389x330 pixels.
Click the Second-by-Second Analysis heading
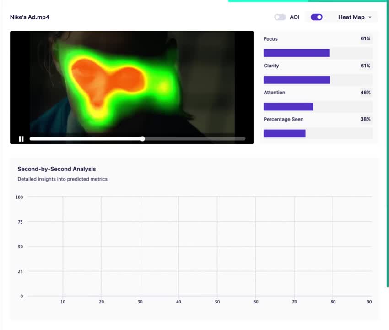coord(57,169)
